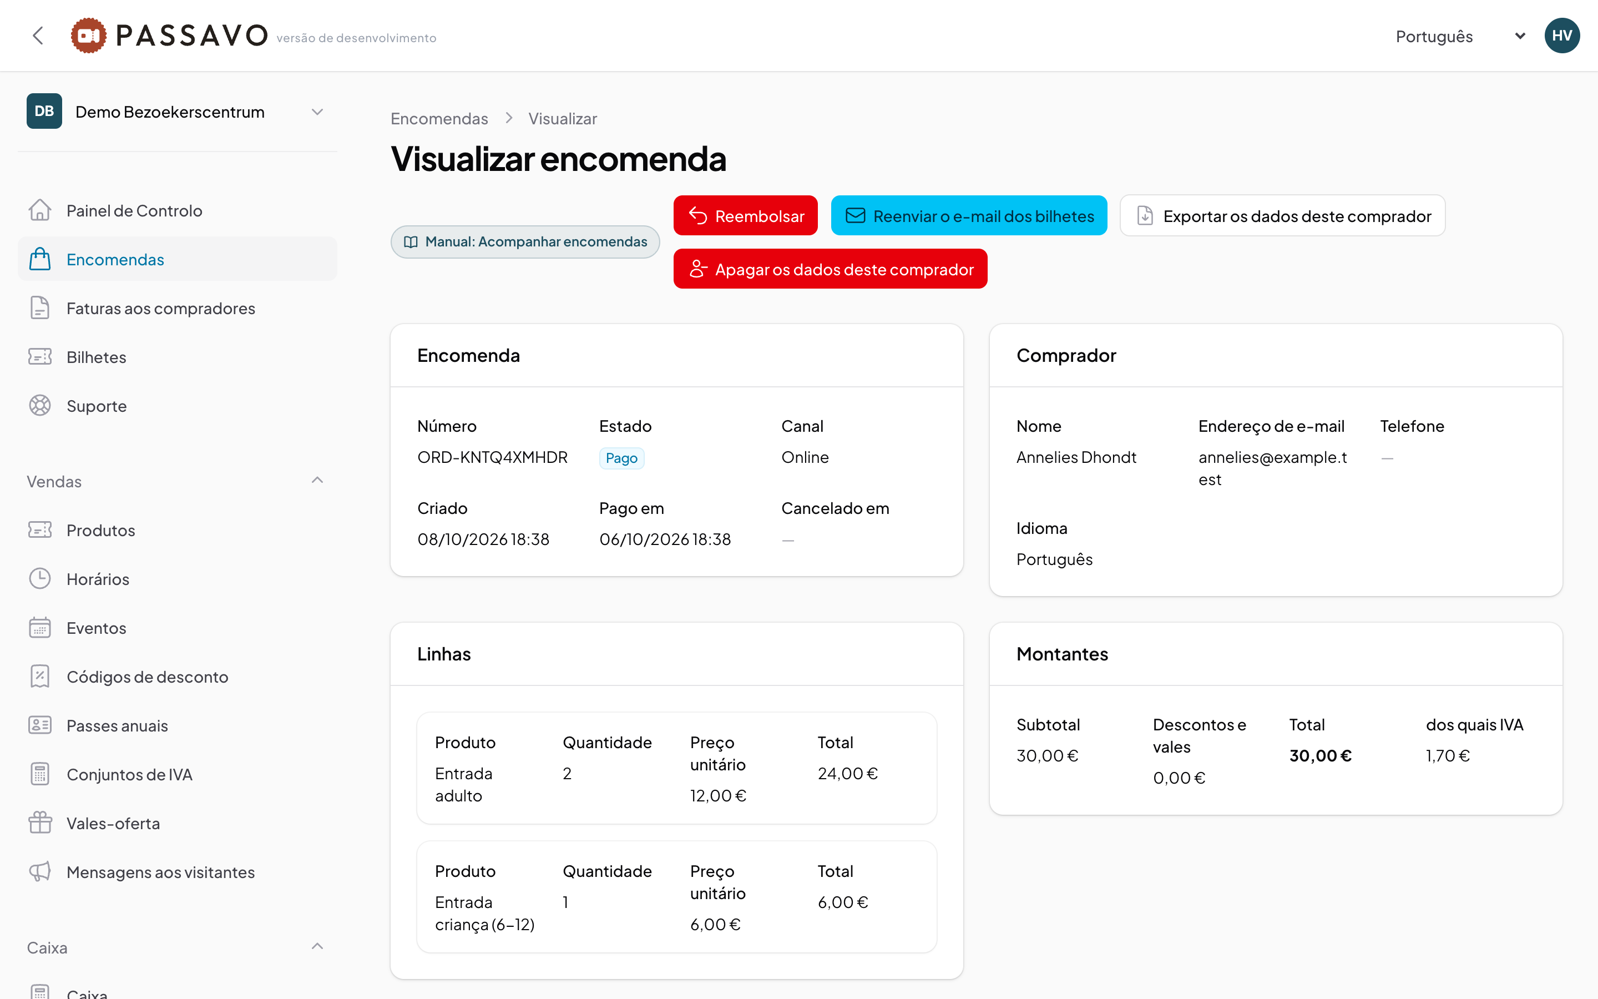The width and height of the screenshot is (1598, 999).
Task: Click the order number ORD-KNTQ4XMHDR
Action: pyautogui.click(x=493, y=457)
